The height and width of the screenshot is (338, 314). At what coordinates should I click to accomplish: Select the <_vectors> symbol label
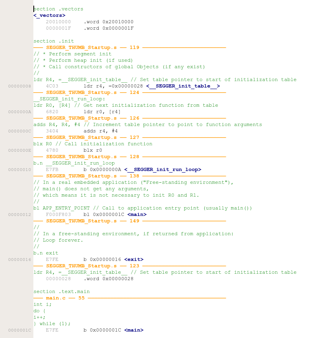49,16
